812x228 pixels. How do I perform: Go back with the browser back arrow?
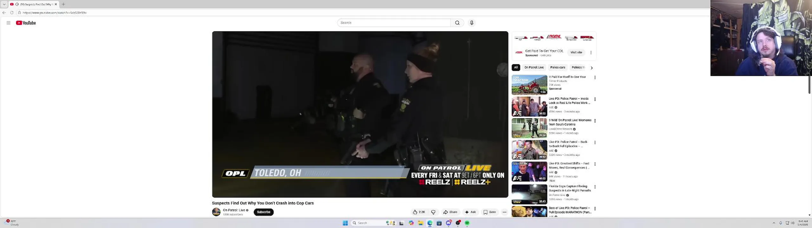(x=4, y=13)
